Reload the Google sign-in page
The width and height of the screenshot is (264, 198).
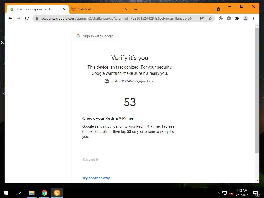pos(27,18)
